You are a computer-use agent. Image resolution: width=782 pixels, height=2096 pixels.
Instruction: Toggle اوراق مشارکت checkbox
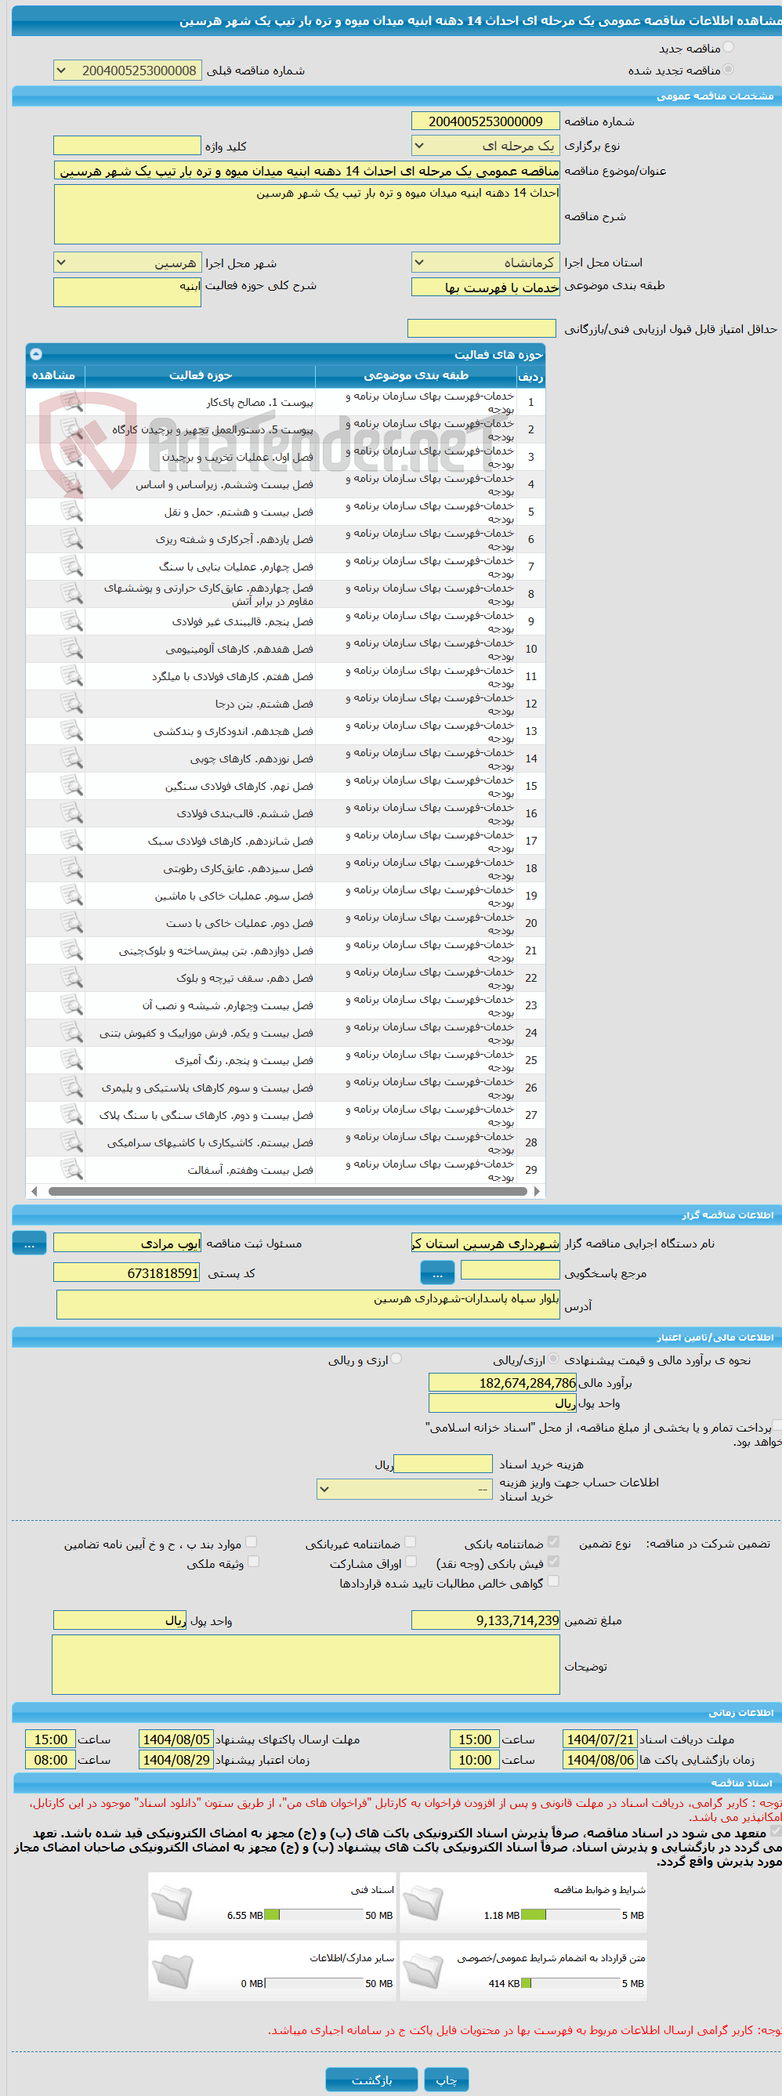point(411,1561)
